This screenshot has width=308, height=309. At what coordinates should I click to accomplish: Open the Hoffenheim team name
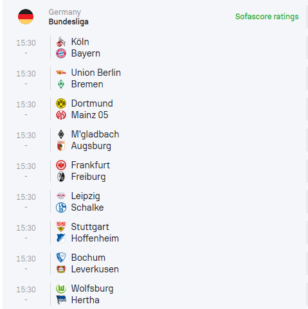(x=95, y=238)
